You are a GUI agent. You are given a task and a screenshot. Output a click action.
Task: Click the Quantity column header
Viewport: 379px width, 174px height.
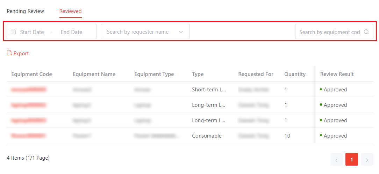click(295, 74)
